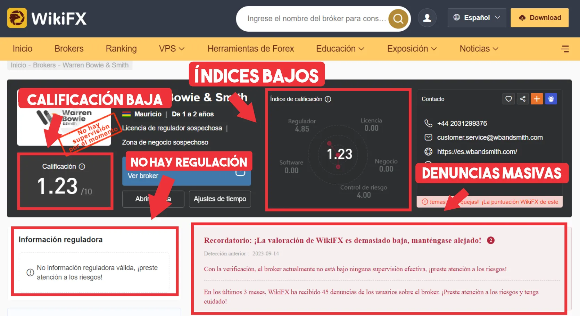Screen dimensions: 580x316
Task: Click the orange plus icon
Action: pyautogui.click(x=537, y=99)
